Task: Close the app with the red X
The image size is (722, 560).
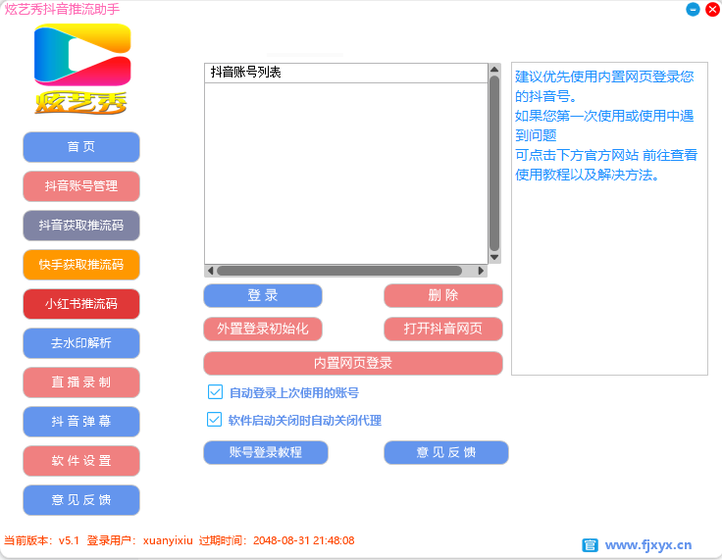Action: tap(712, 9)
